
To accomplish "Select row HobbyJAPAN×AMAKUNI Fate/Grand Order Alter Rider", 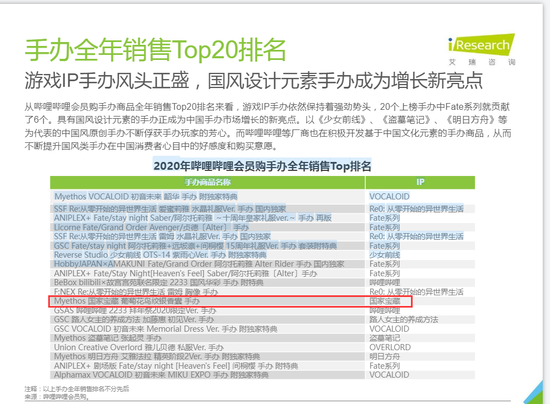I will click(x=262, y=264).
